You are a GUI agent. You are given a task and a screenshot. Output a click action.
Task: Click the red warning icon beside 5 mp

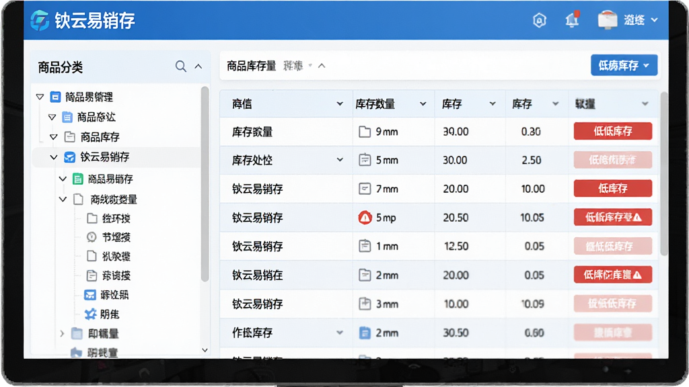365,217
